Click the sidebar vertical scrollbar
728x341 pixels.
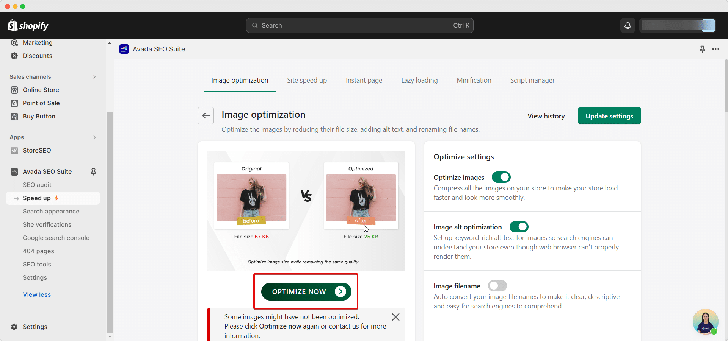(x=110, y=222)
